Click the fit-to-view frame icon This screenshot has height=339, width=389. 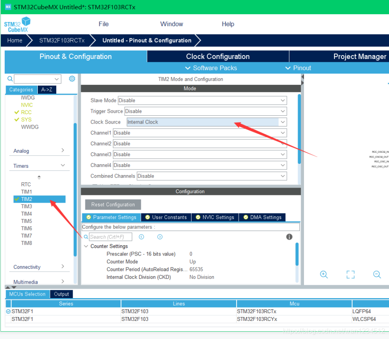[x=350, y=274]
